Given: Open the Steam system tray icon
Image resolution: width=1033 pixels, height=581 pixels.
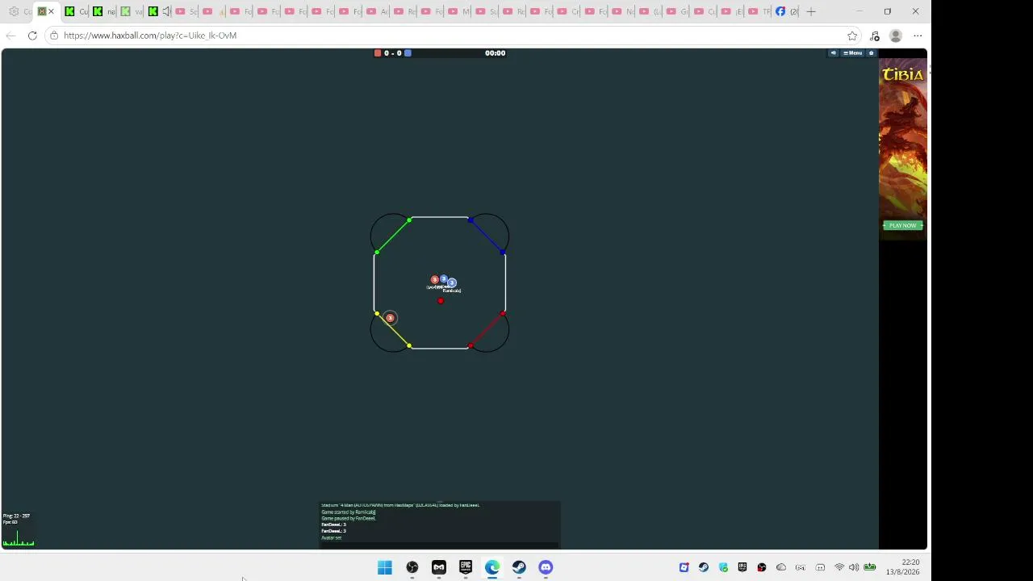Looking at the screenshot, I should (x=704, y=567).
